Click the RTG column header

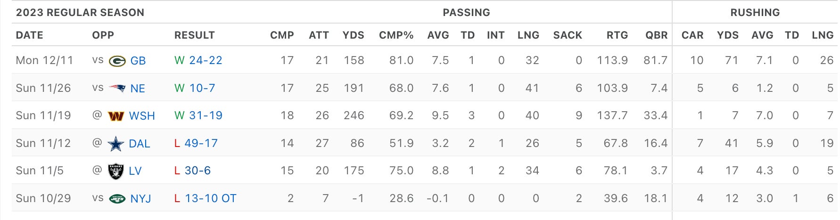(617, 35)
